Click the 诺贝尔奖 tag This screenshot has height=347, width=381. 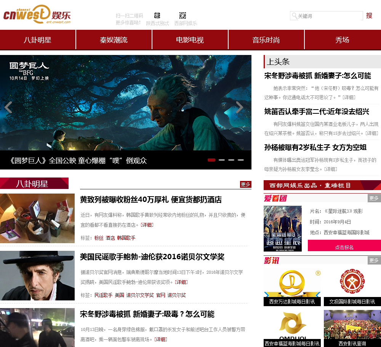click(x=176, y=295)
